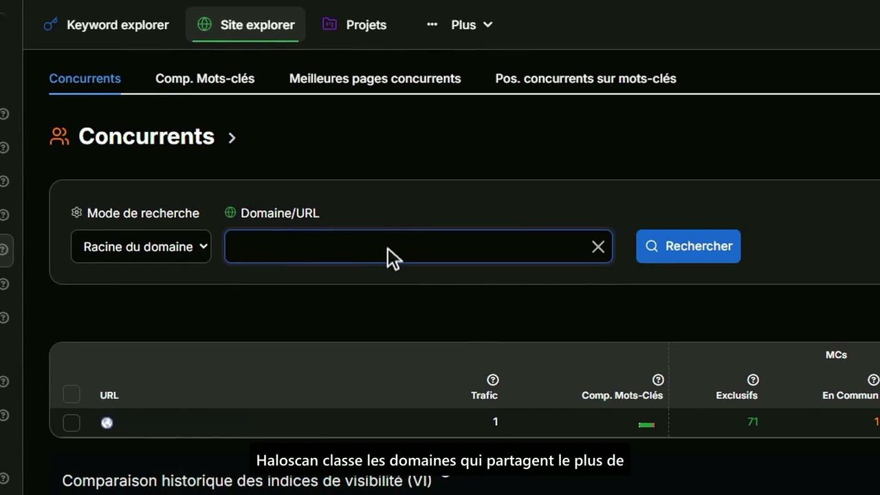Click the Exclusifs value 71
Screen dimensions: 880x495
(x=752, y=421)
